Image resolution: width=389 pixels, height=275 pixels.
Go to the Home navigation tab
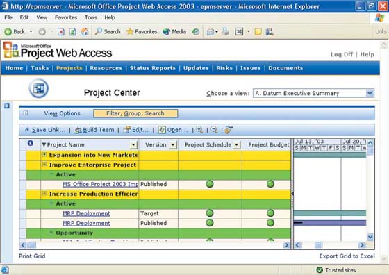tap(14, 68)
